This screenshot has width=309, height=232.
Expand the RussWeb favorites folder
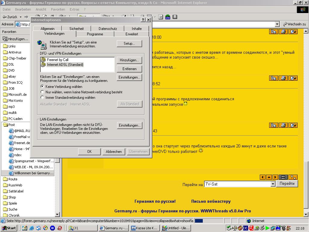[13, 185]
